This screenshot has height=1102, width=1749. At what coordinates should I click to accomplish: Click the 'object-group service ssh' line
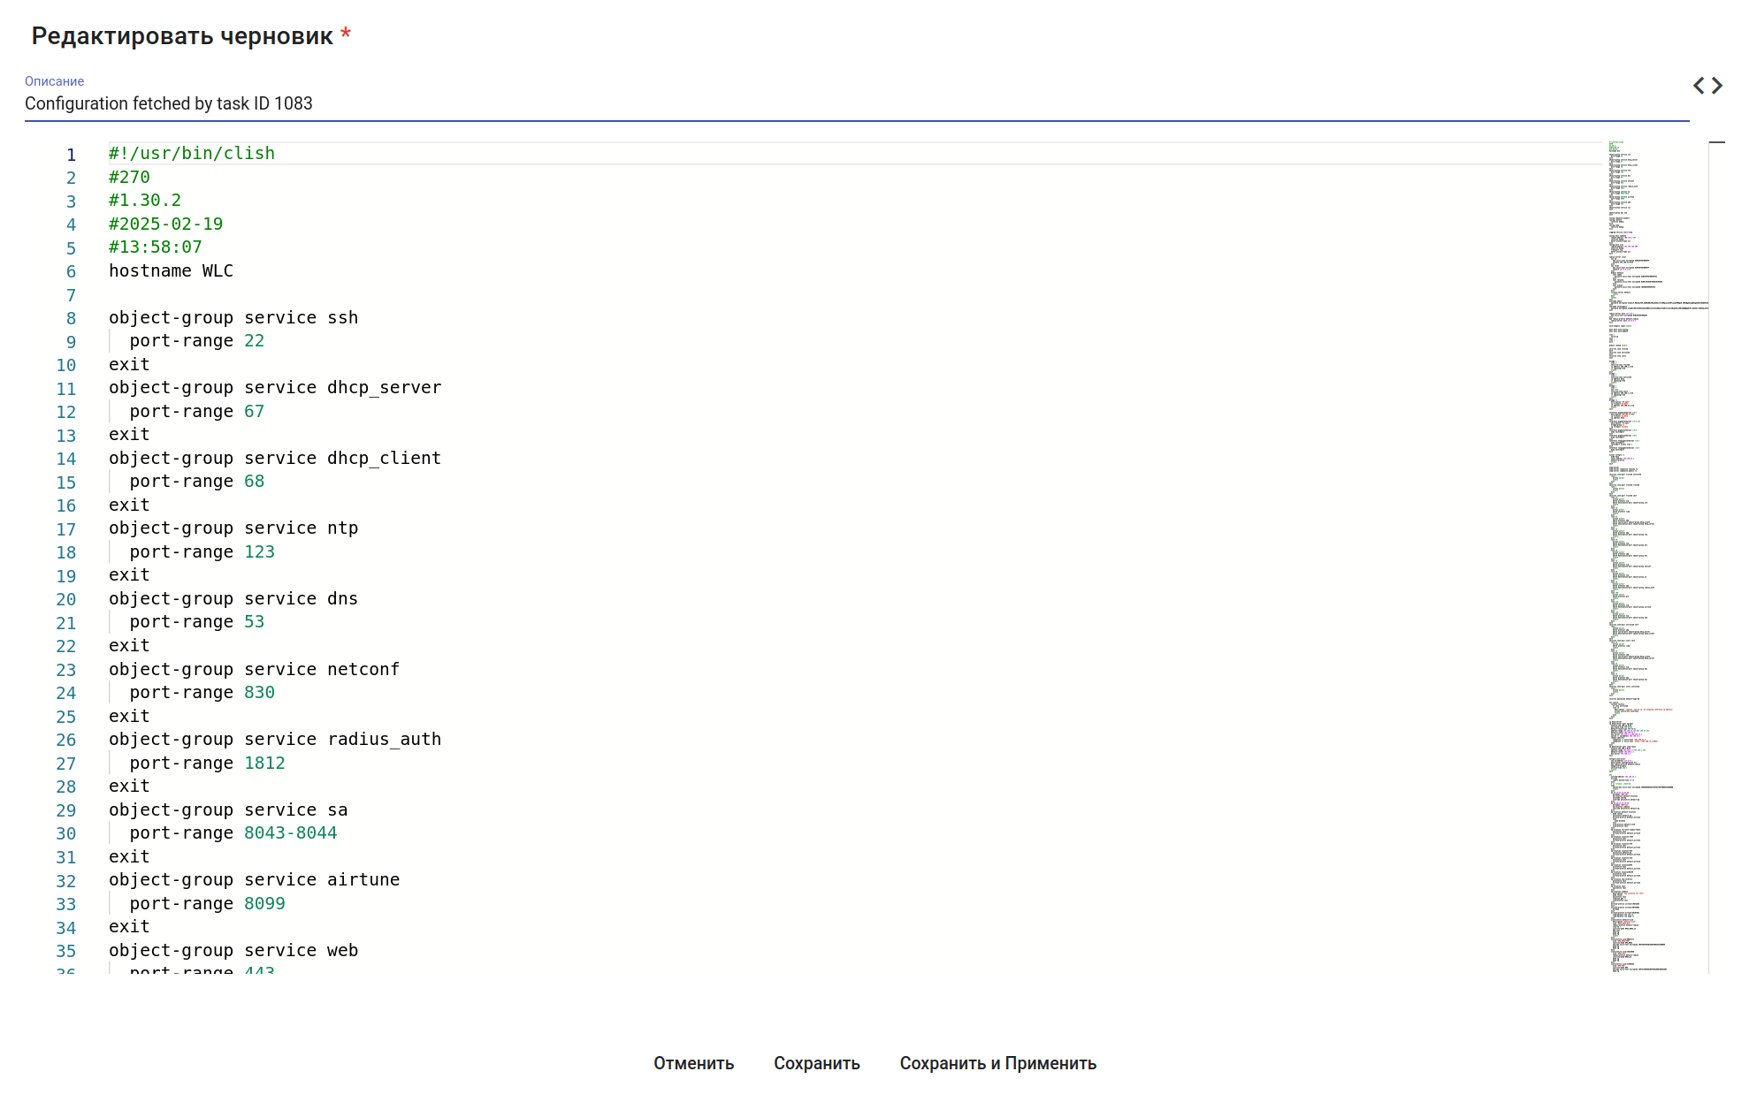[233, 318]
